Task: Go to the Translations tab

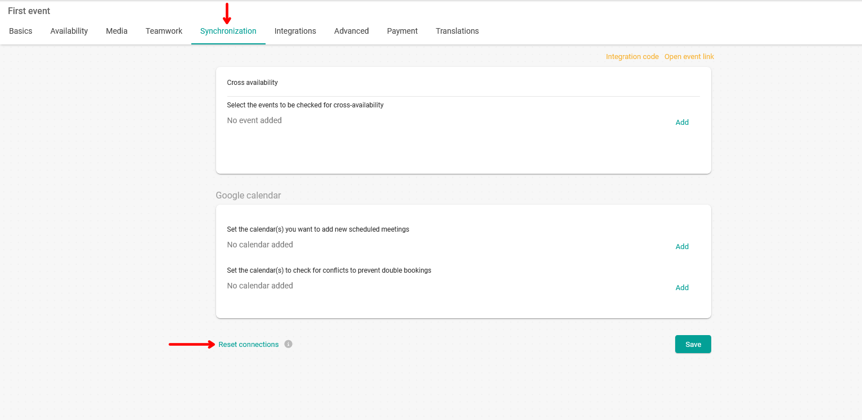Action: (x=457, y=31)
